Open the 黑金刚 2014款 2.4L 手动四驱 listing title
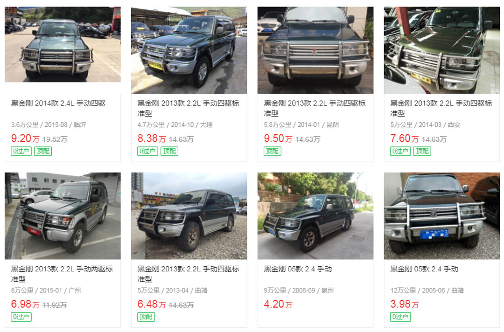 click(58, 104)
